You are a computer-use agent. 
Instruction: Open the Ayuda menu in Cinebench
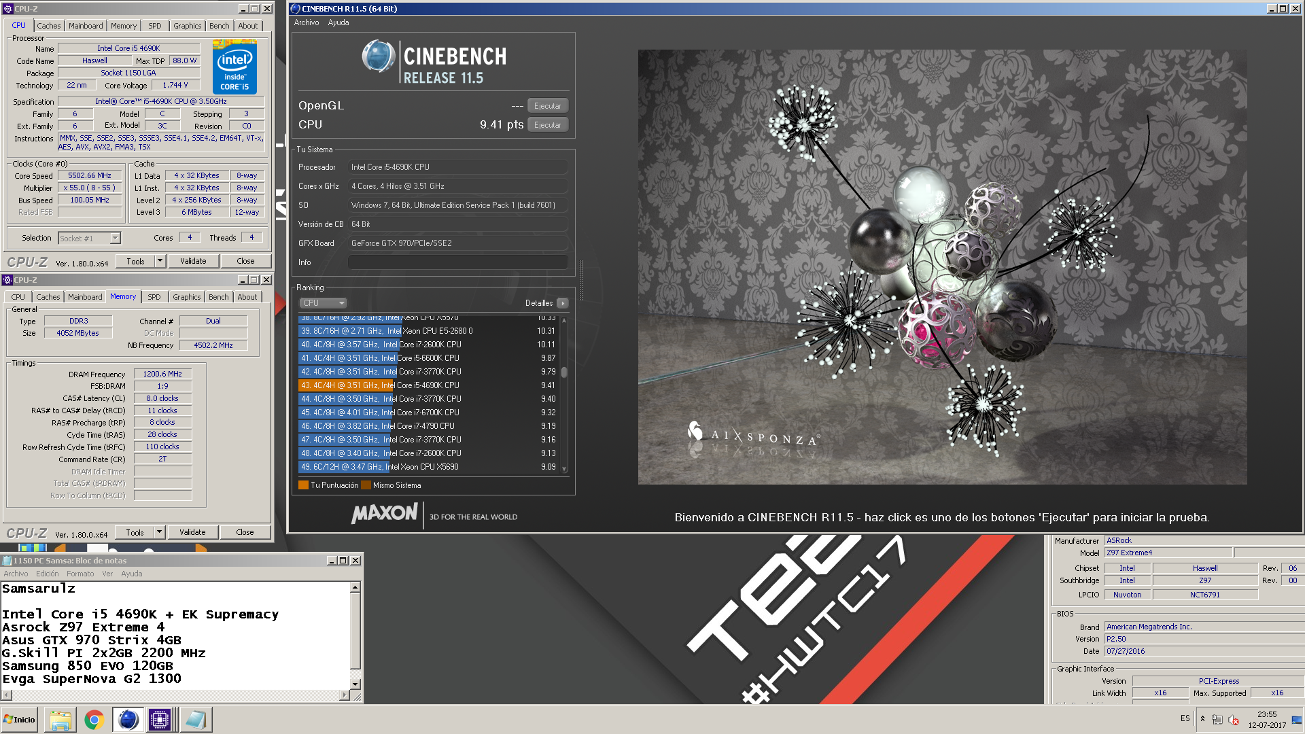coord(338,22)
